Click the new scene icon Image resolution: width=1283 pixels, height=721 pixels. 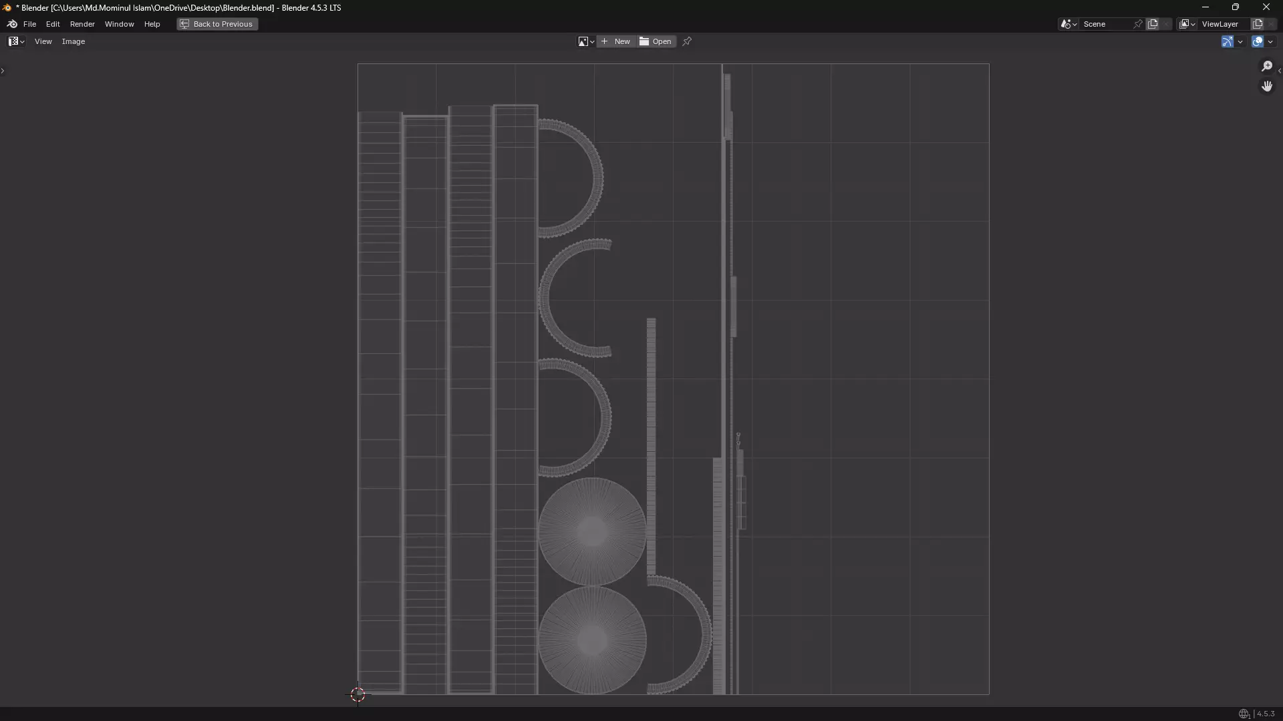coord(1153,24)
